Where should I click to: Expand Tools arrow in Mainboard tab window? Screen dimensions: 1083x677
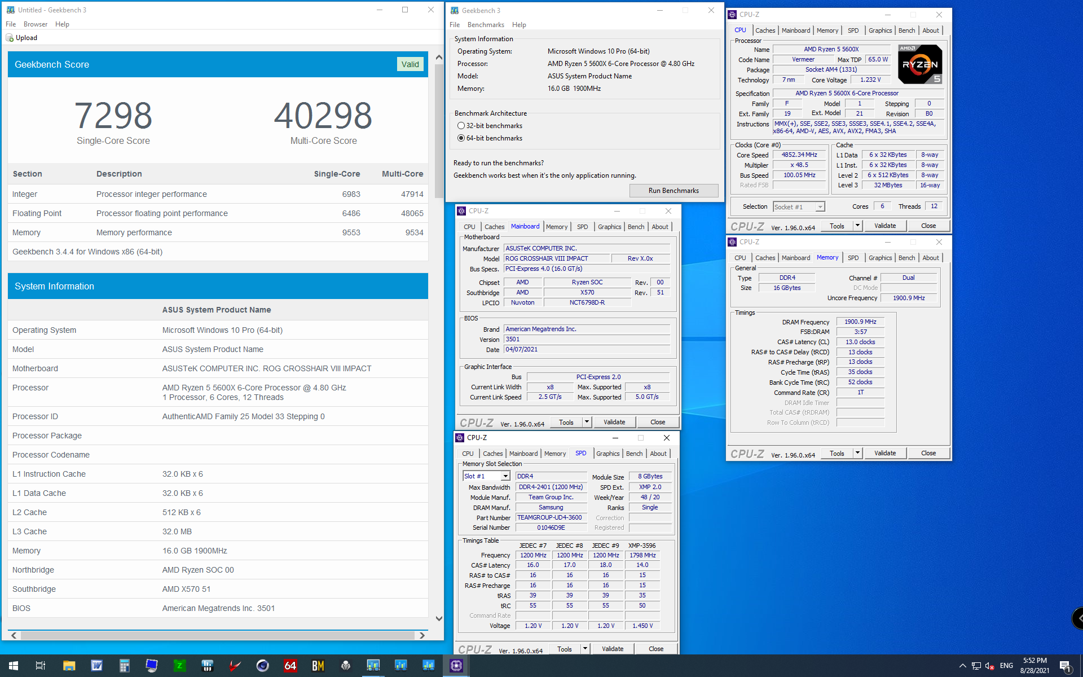[x=587, y=422]
